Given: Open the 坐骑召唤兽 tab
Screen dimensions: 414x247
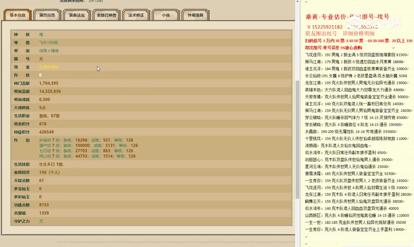Looking at the screenshot, I should coord(106,15).
